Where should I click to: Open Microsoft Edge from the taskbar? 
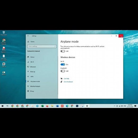point(67,106)
